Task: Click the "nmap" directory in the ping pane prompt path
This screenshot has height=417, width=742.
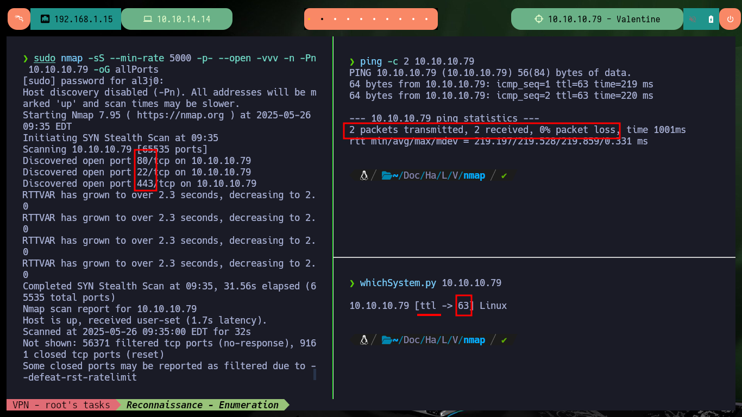Action: [474, 175]
